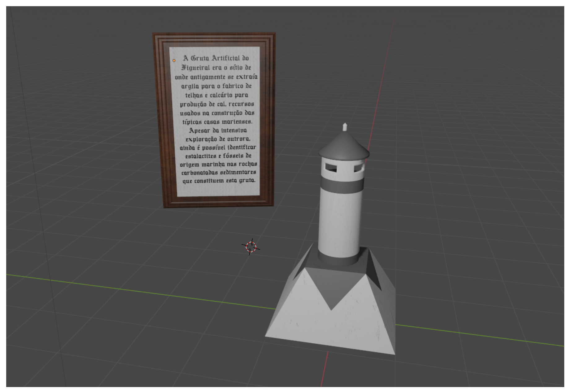Click the left window opening of the lighthouse
Screen dimensions: 572x392
coord(331,168)
